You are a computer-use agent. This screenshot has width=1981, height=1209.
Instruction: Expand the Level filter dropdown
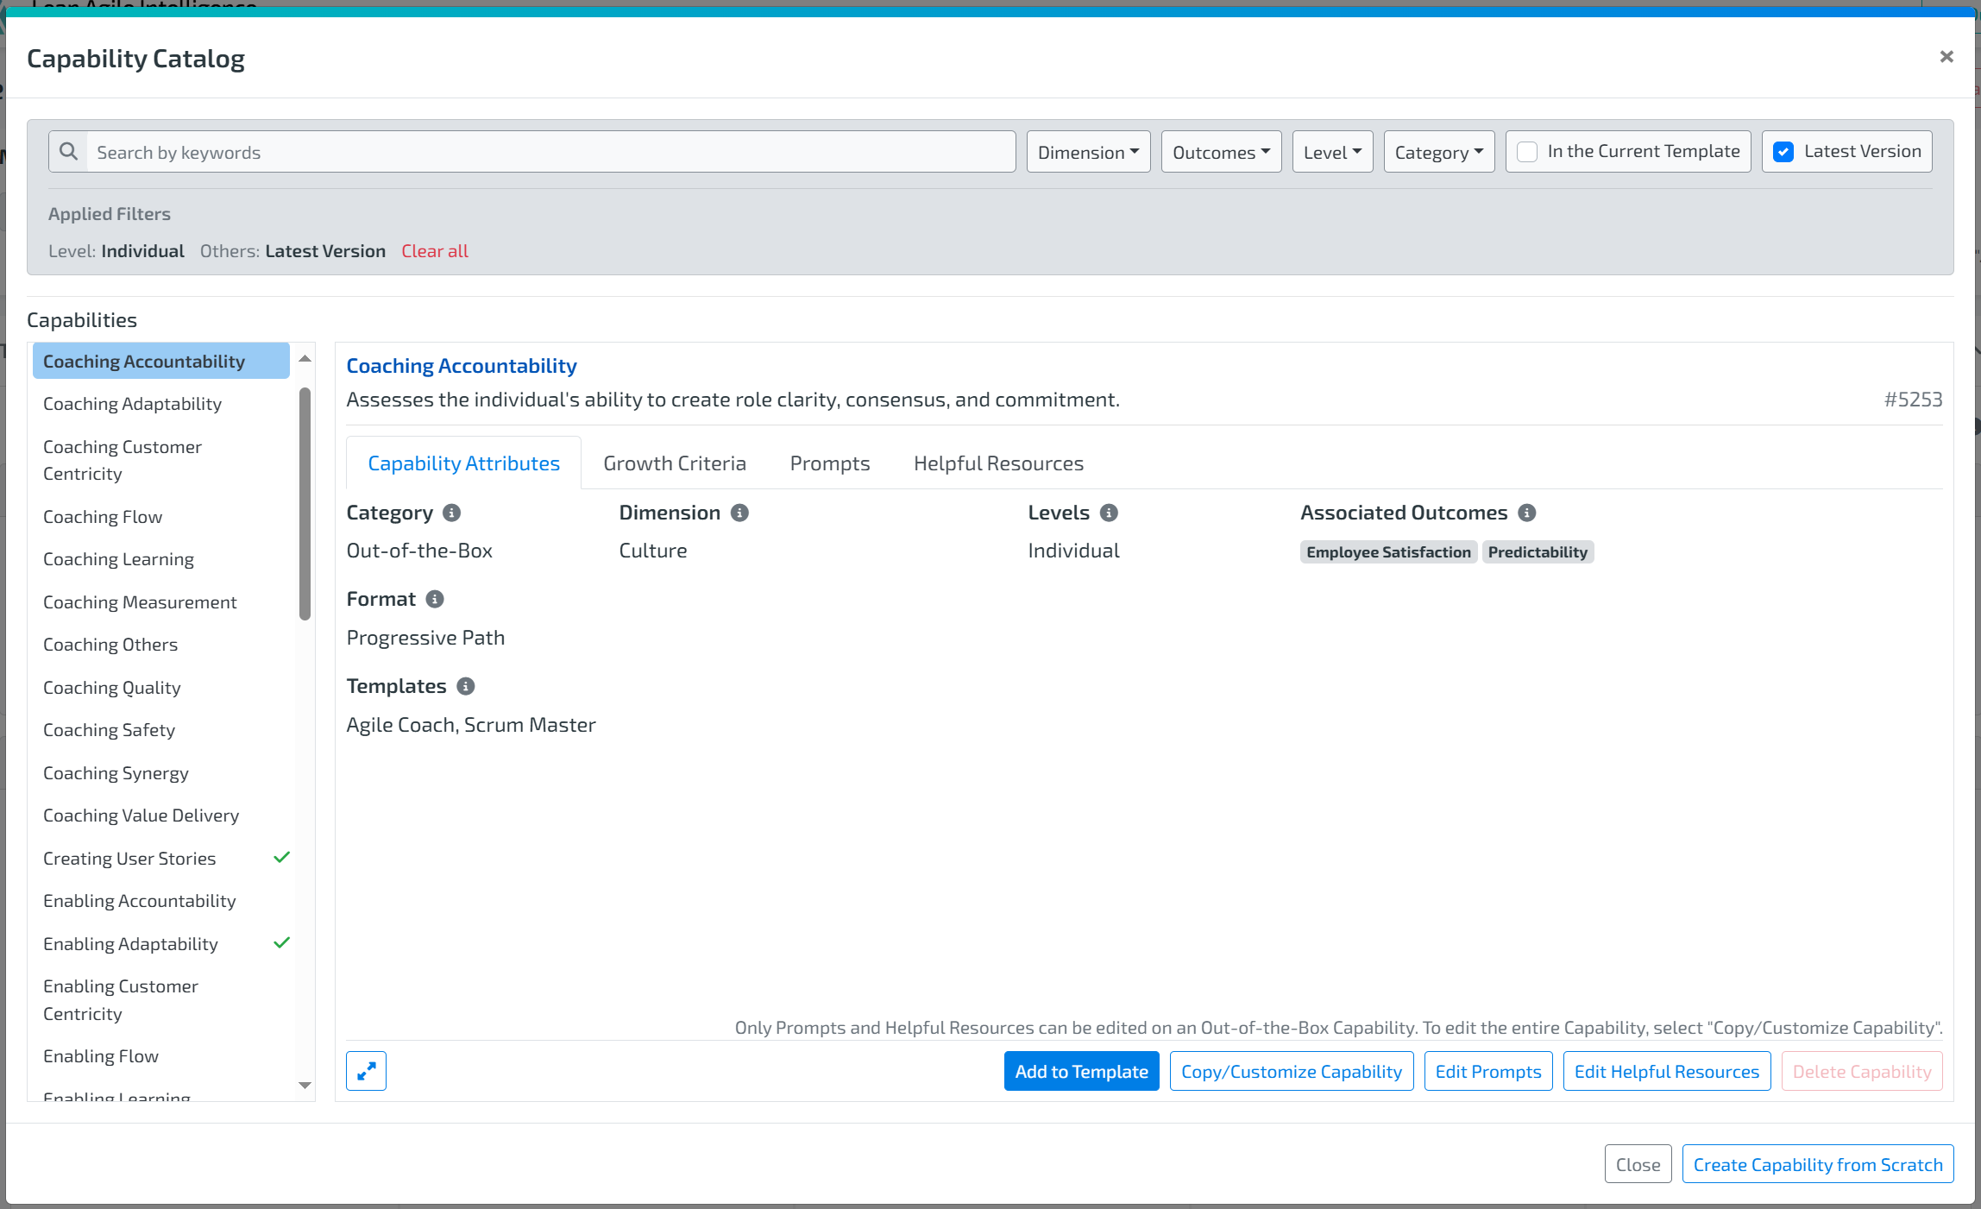(x=1331, y=152)
